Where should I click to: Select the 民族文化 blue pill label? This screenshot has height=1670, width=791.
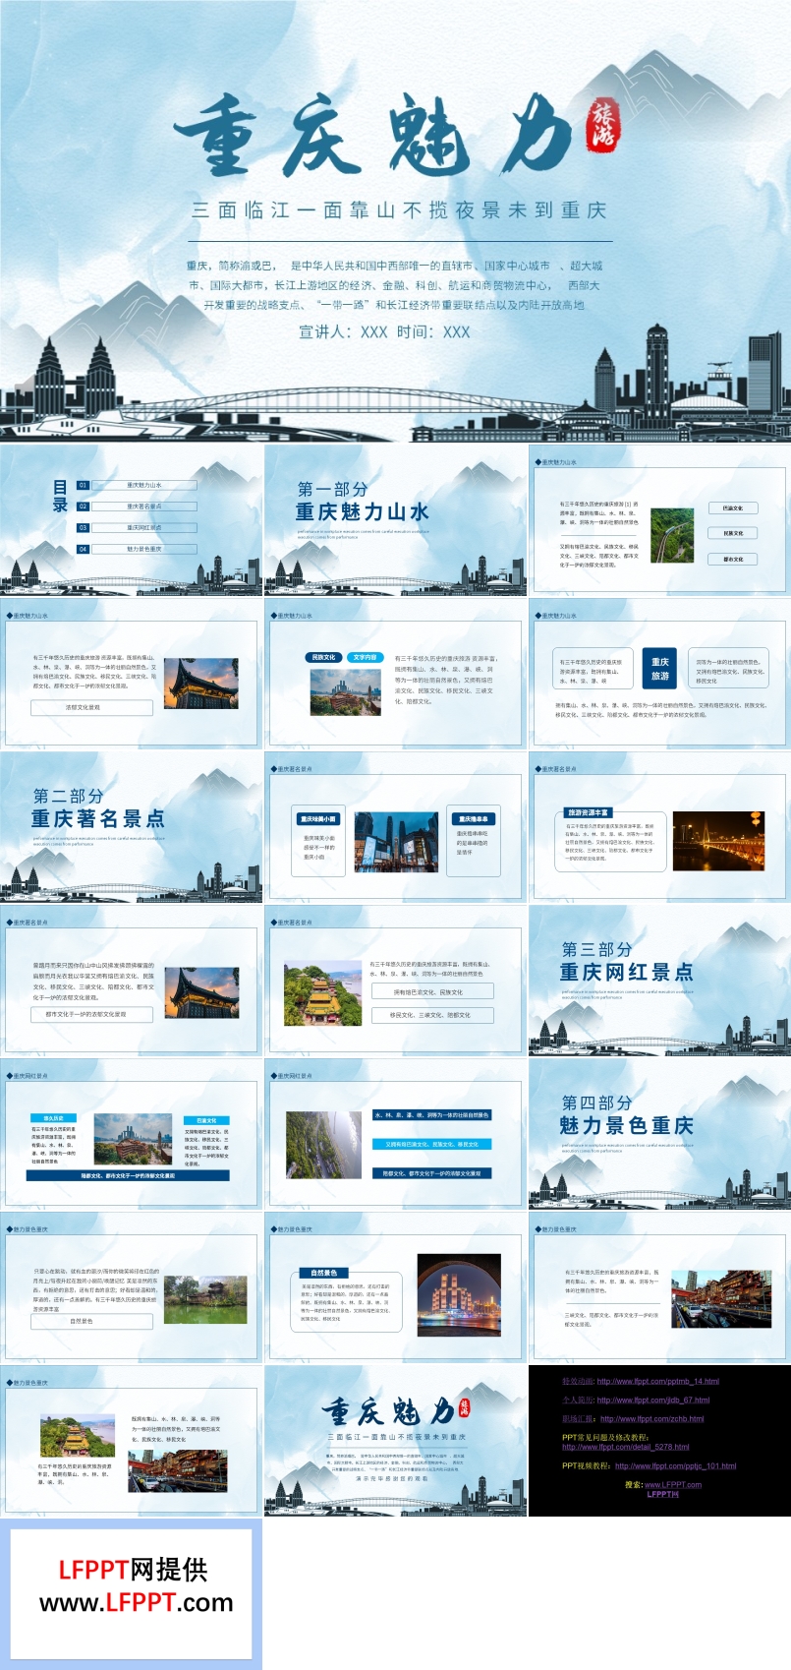[323, 657]
